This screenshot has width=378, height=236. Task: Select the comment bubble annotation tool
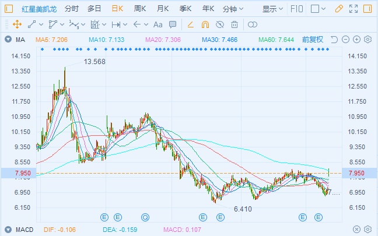[x=173, y=24]
